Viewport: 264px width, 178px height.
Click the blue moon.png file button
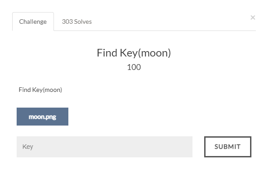42,117
